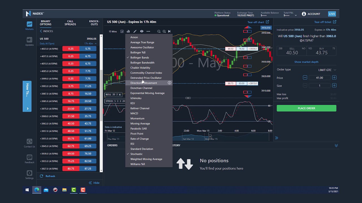
Task: Click the Windows Start button
Action: tap(27, 190)
